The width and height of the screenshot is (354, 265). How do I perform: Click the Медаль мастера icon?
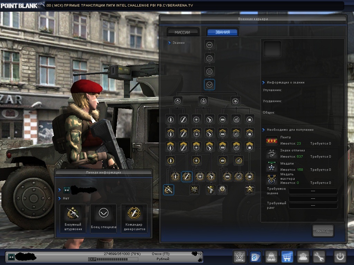point(272,180)
